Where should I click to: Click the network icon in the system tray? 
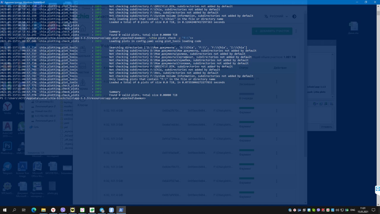[342, 210]
